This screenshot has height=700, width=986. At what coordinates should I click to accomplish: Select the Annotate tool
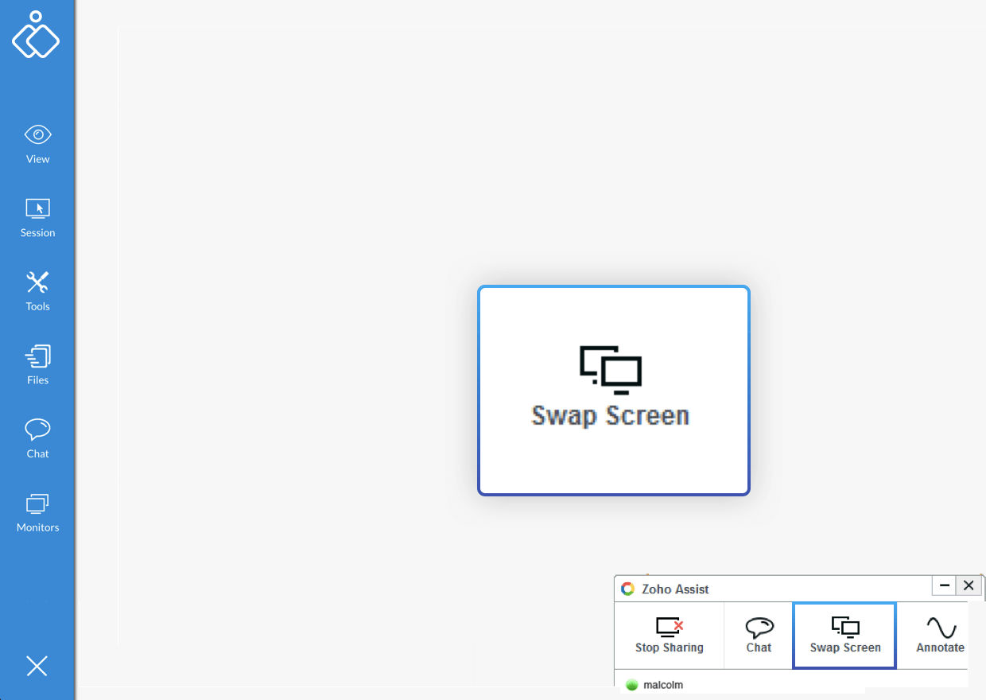click(940, 636)
